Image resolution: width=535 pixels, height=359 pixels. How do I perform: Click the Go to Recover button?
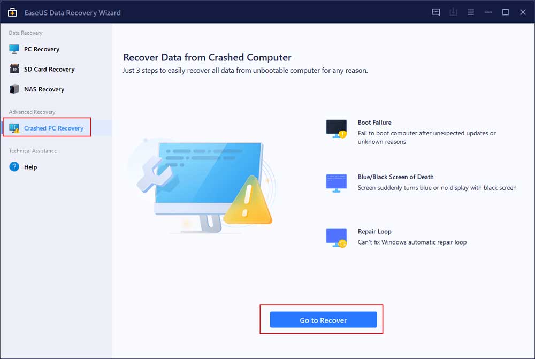click(323, 320)
